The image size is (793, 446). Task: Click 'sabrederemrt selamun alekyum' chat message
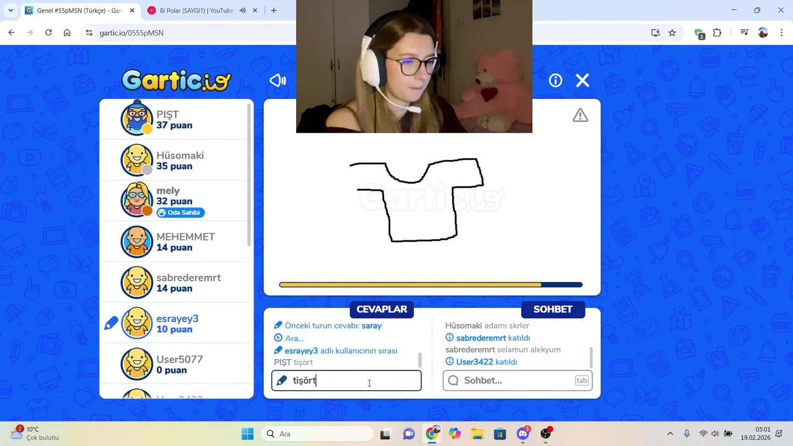click(x=503, y=350)
